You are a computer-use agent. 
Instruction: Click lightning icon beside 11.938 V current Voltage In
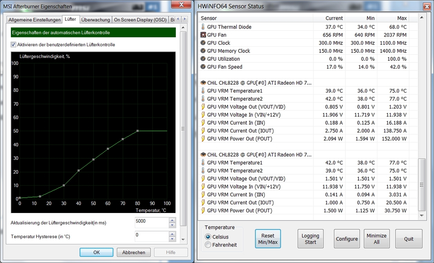(203, 186)
